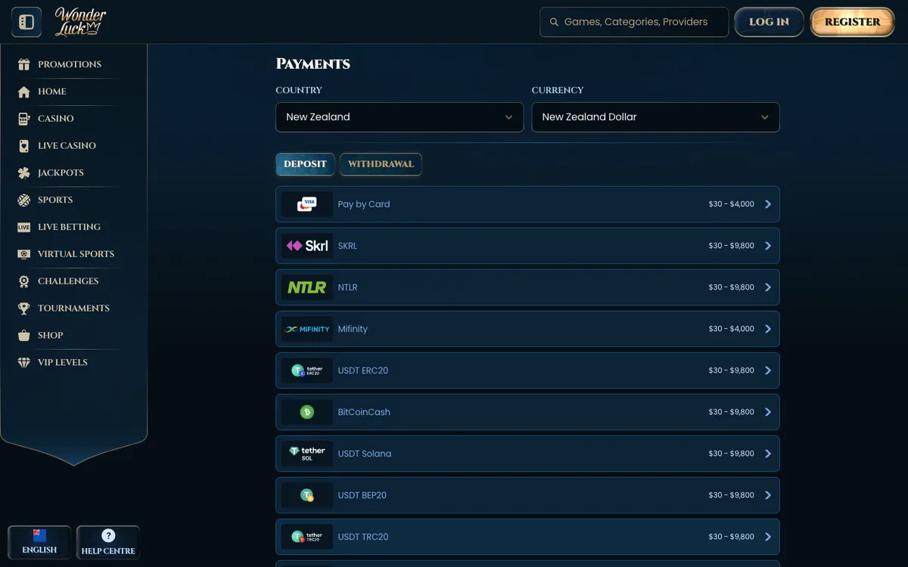
Task: Expand USDT Solana row chevron
Action: [x=768, y=454]
